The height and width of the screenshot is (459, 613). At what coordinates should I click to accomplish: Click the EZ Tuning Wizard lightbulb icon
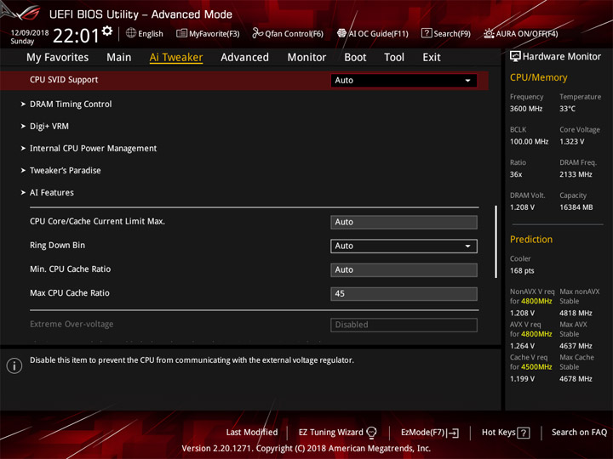click(x=371, y=433)
